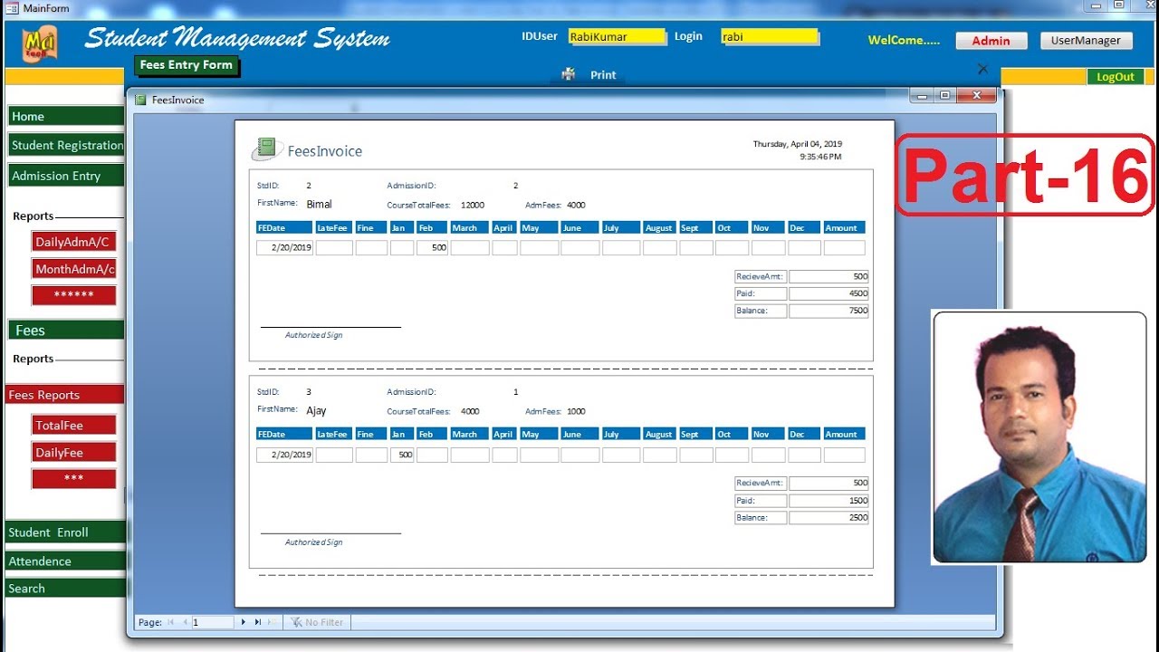Image resolution: width=1159 pixels, height=652 pixels.
Task: Click the LogOut button
Action: pos(1116,77)
